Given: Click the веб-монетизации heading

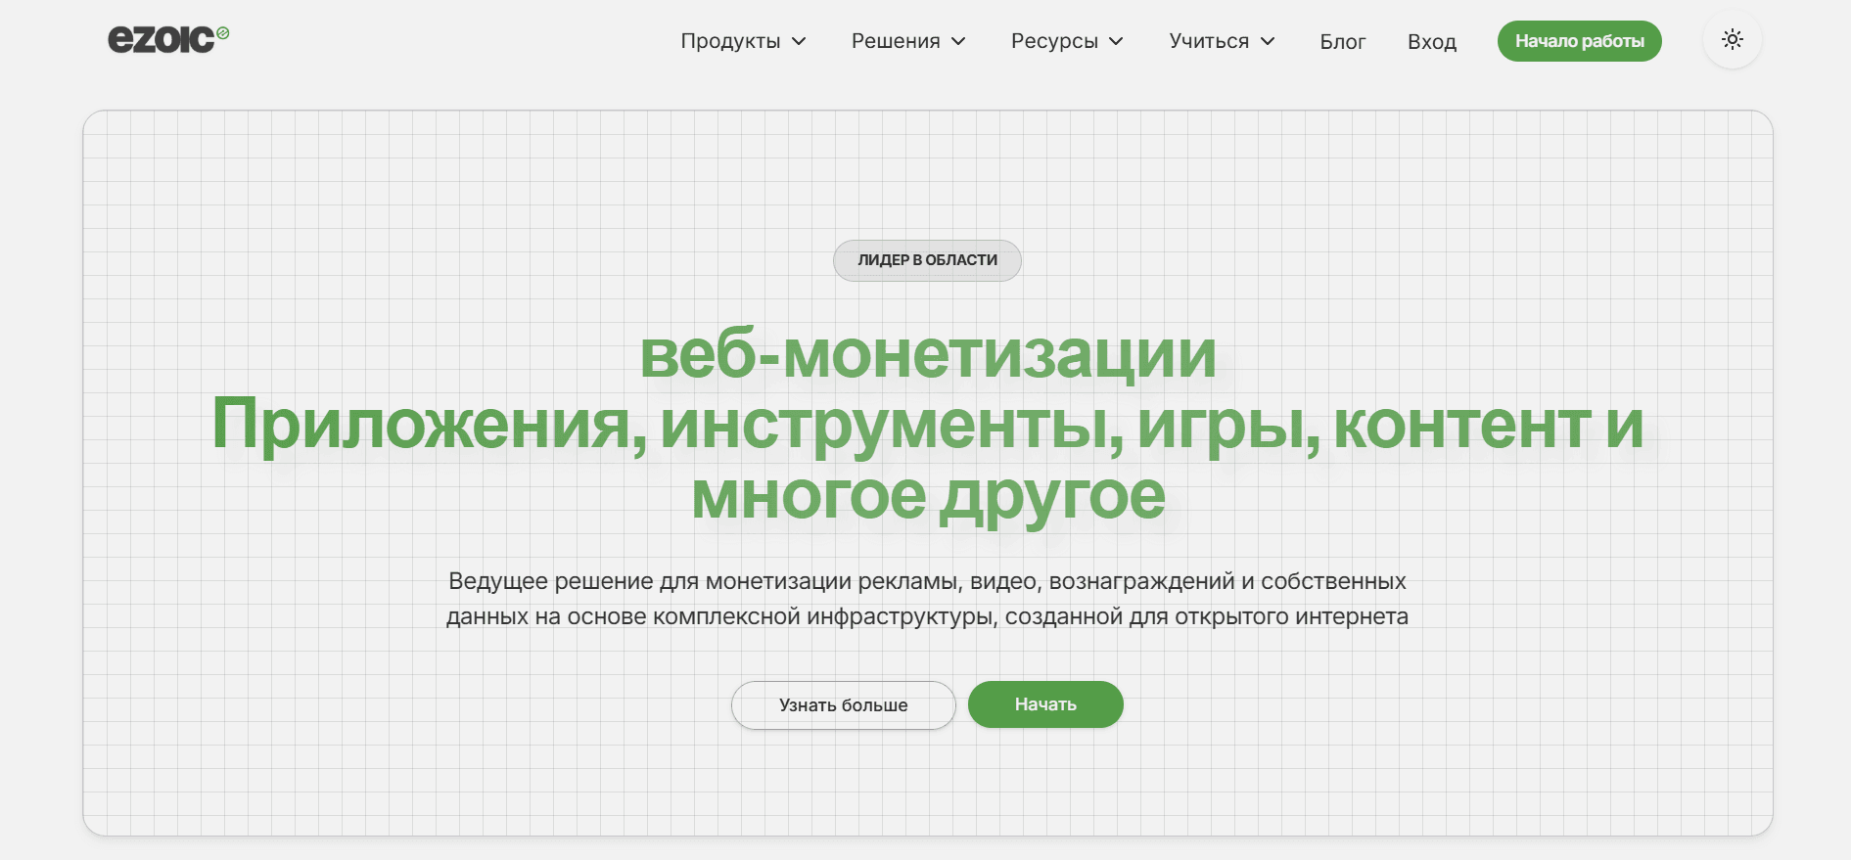Looking at the screenshot, I should (x=927, y=354).
